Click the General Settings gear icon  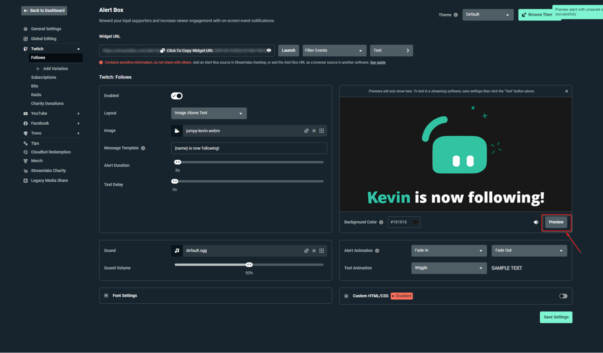(25, 29)
